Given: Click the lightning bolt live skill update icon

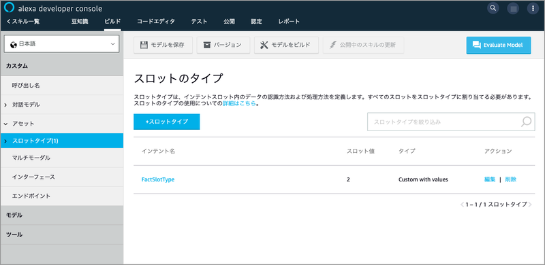Looking at the screenshot, I should tap(333, 45).
